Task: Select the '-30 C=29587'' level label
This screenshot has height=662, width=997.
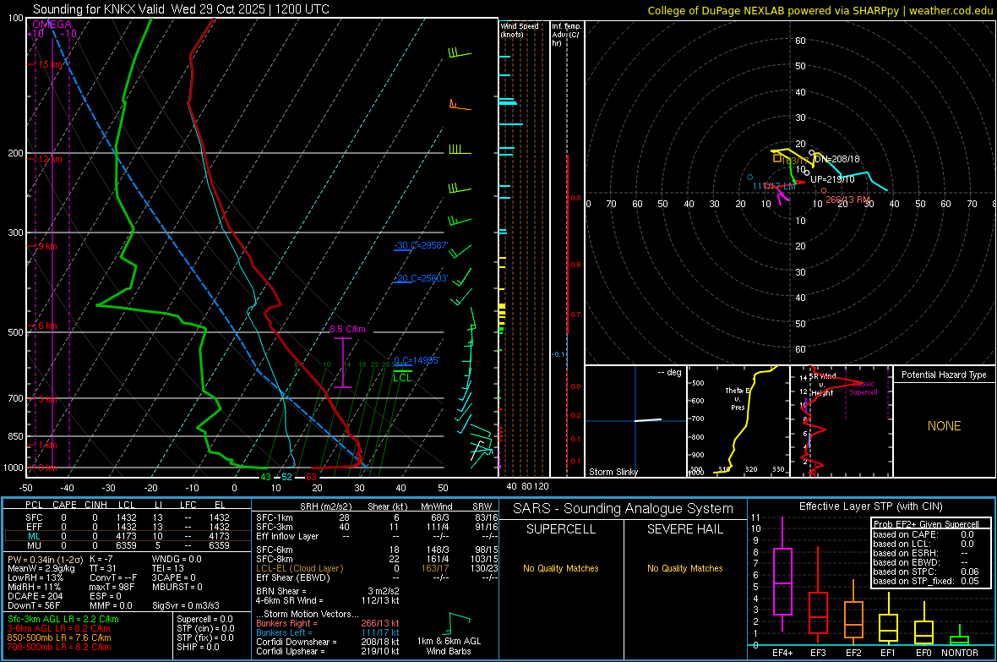Action: coord(421,245)
